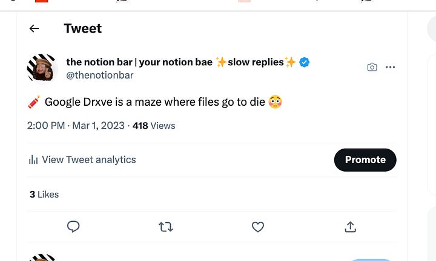Click the bar chart analytics icon
Image resolution: width=436 pixels, height=261 pixels.
tap(33, 159)
